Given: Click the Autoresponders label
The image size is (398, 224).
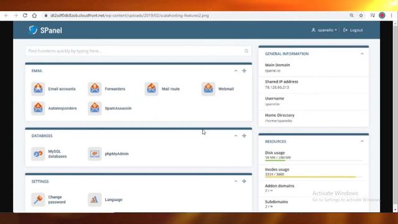Looking at the screenshot, I should click(62, 108).
